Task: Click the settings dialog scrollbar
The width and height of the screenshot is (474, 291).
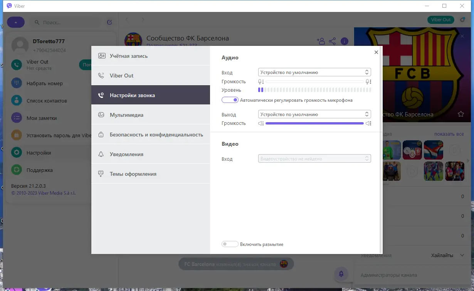Action: coord(381,150)
